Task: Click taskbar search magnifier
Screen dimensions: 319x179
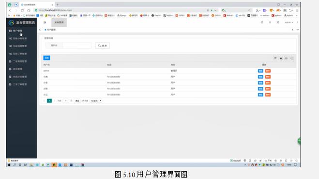Action: 15,165
